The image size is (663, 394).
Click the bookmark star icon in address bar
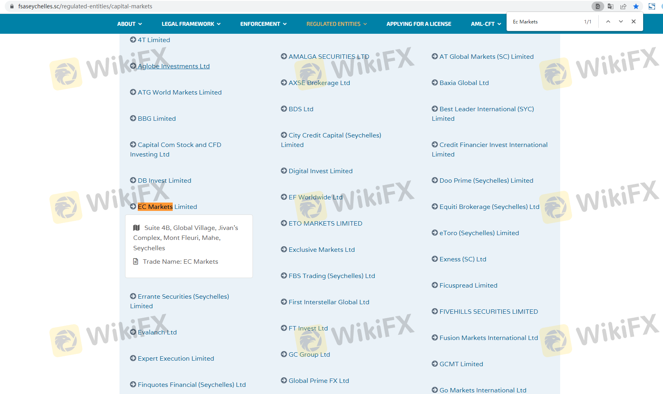click(x=636, y=6)
